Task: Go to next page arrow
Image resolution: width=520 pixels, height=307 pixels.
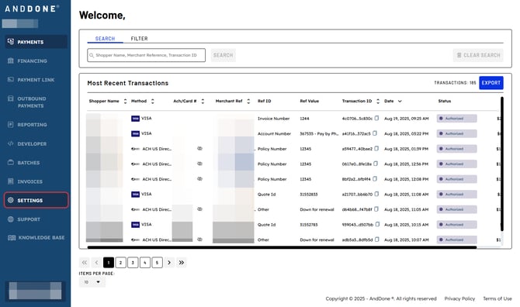Action: (169, 263)
